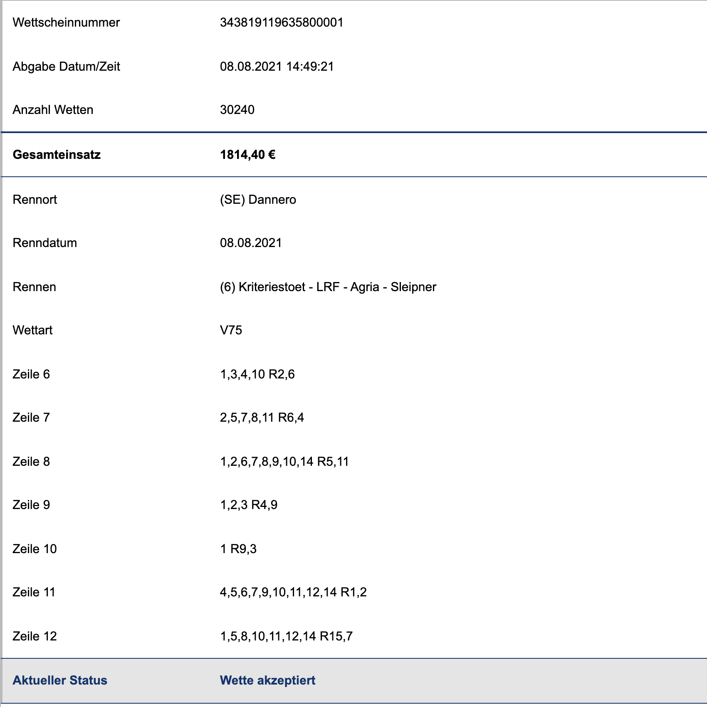This screenshot has width=707, height=707.
Task: Click the Zeile 10 label
Action: (x=35, y=549)
